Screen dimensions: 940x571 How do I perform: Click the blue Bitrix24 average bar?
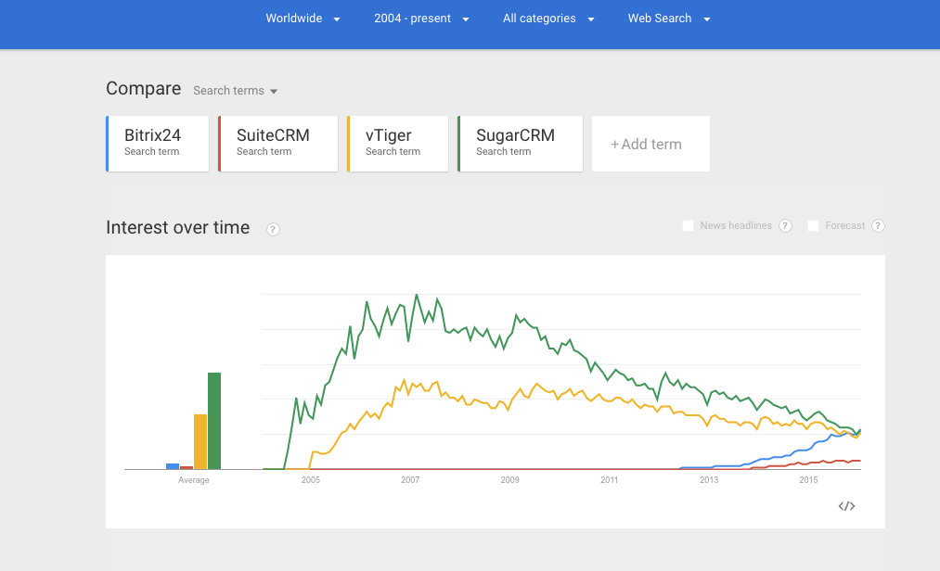click(x=172, y=466)
